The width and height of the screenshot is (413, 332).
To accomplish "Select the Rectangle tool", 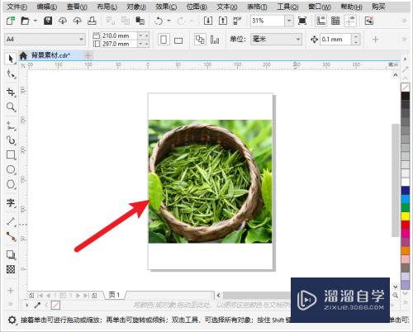I will pos(11,155).
